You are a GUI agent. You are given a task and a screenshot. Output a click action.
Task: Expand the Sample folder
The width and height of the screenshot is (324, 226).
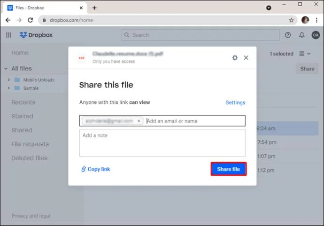[x=8, y=88]
